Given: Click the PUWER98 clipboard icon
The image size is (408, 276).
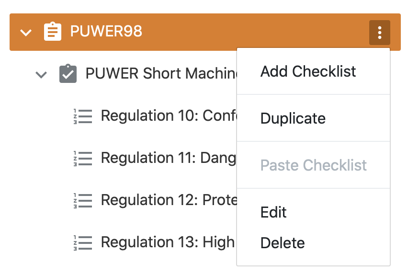Looking at the screenshot, I should coord(53,32).
